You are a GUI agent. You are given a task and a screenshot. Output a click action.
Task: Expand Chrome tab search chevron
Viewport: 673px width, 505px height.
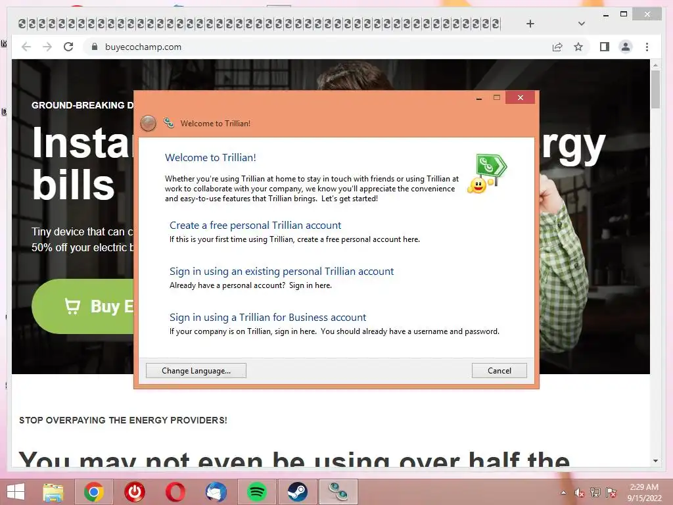click(581, 24)
